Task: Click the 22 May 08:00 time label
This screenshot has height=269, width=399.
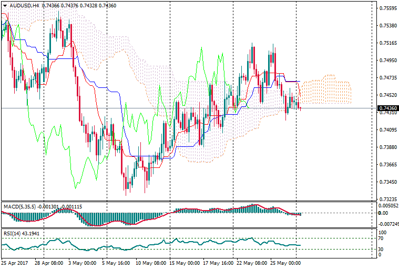Action: (252, 262)
